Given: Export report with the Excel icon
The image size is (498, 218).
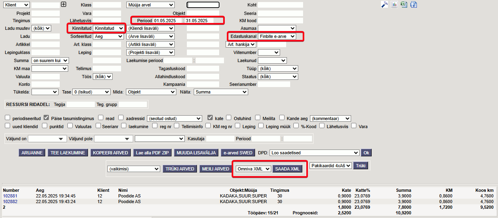Looking at the screenshot, I should point(404,4).
